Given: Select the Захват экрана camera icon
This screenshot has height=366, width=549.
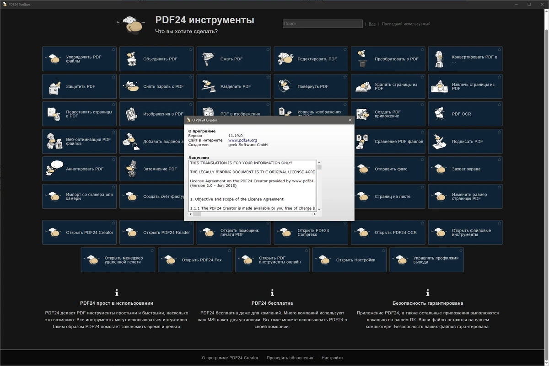Looking at the screenshot, I should 440,169.
